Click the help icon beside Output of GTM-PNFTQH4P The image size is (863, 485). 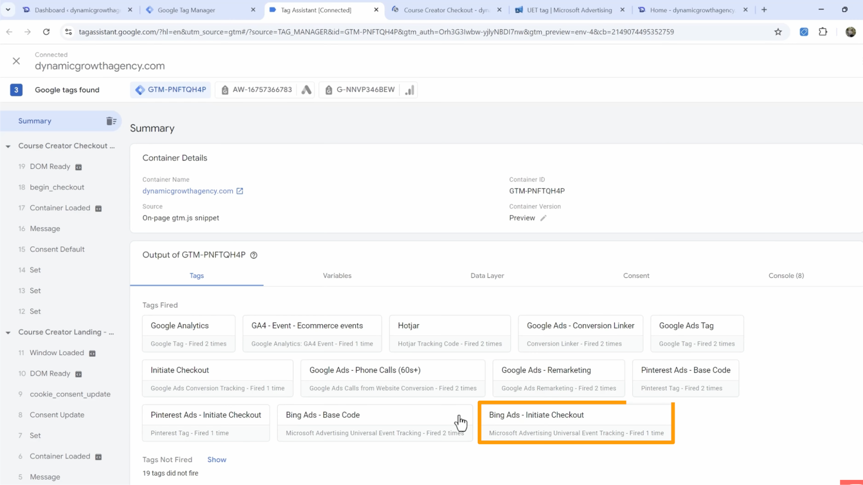[254, 255]
